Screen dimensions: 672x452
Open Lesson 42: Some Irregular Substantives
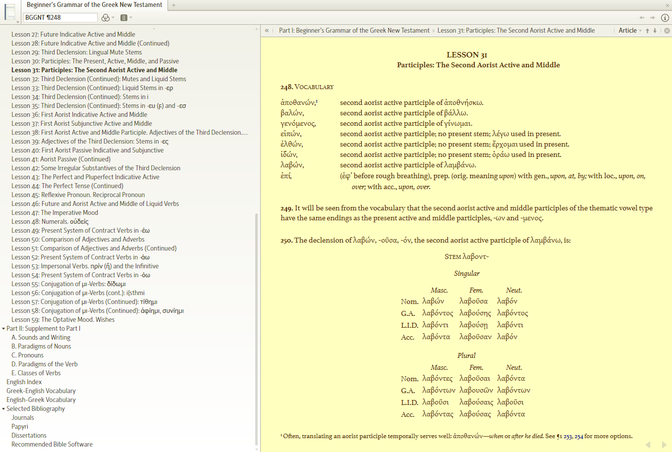[96, 168]
